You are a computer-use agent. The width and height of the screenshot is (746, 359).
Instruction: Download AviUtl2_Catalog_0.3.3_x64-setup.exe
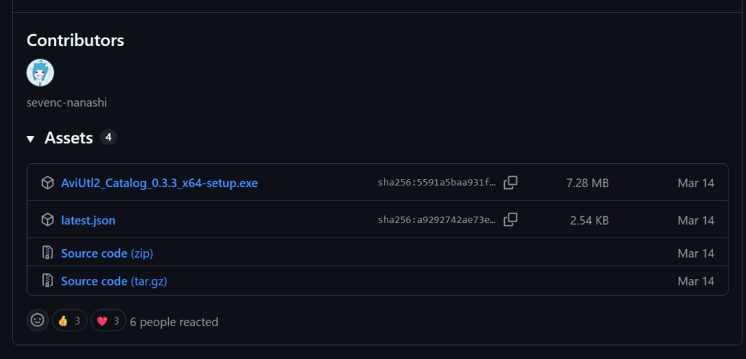160,183
